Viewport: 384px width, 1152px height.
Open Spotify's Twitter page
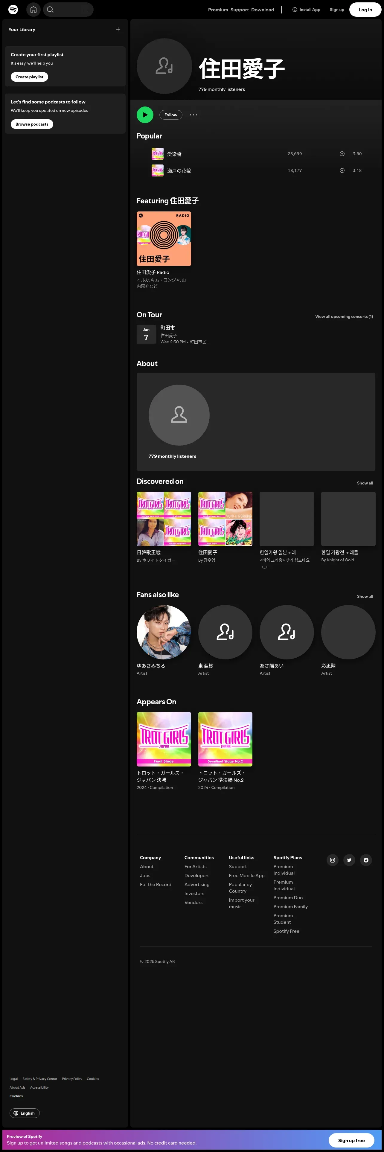349,860
